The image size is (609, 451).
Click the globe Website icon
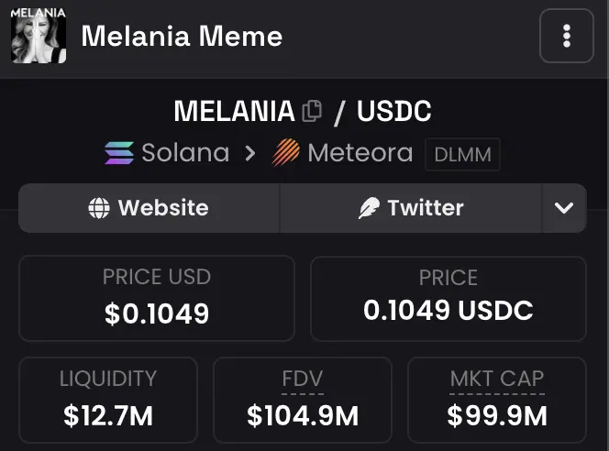coord(99,208)
